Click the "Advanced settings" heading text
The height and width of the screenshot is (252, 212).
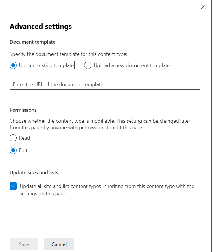point(40,26)
